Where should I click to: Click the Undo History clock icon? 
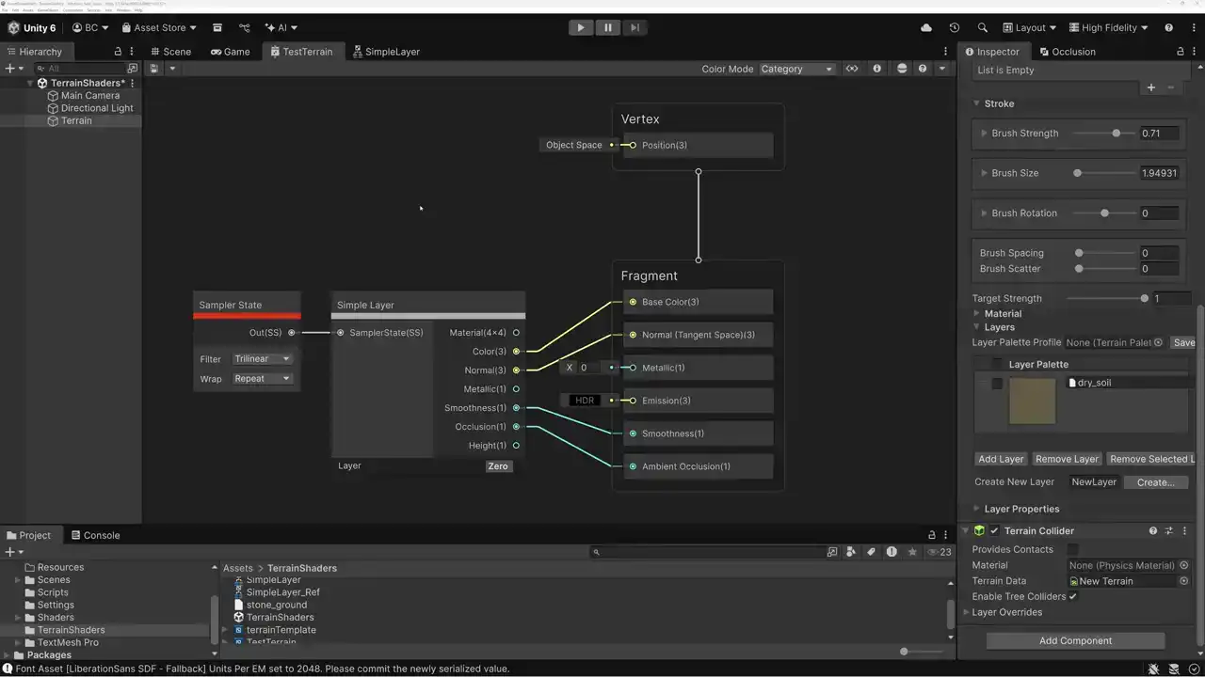click(x=955, y=28)
